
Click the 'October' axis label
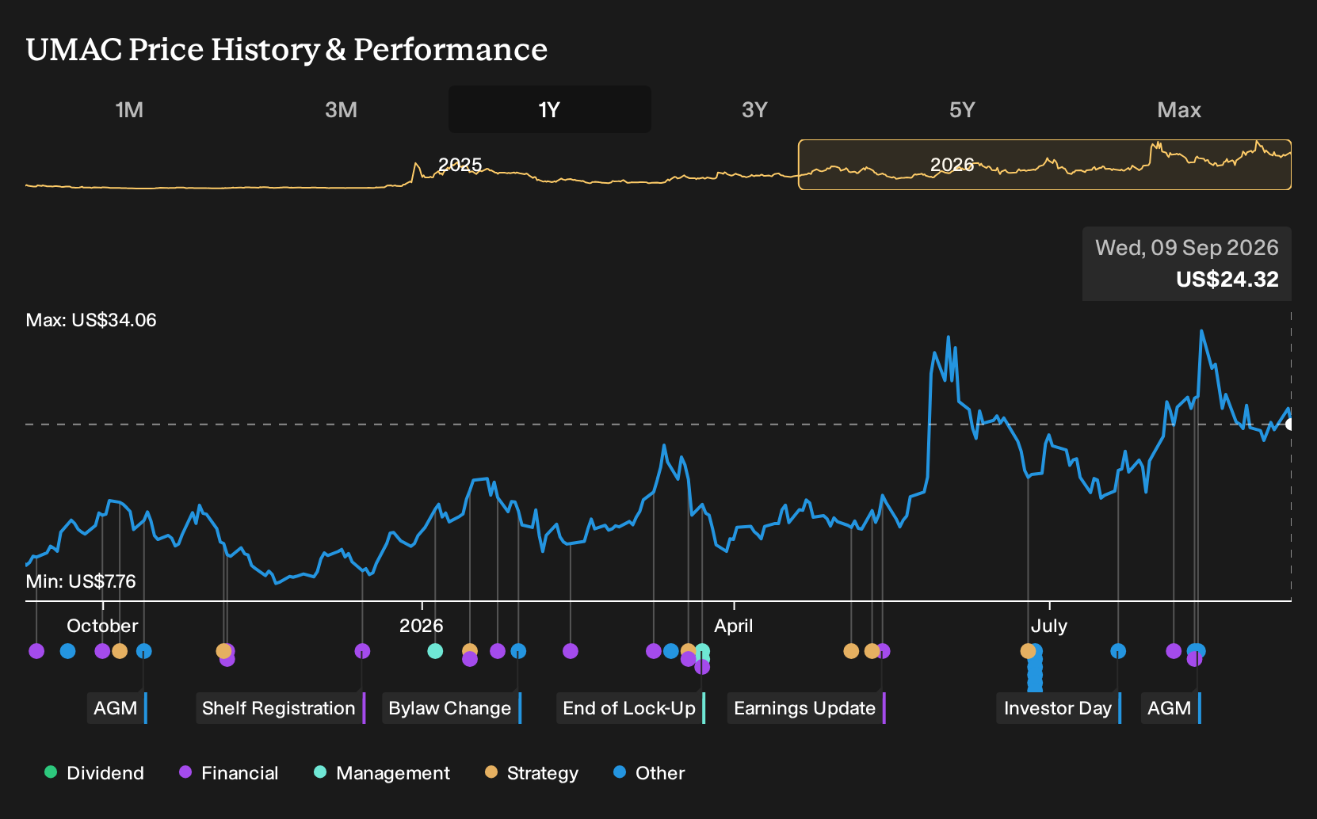pyautogui.click(x=102, y=626)
